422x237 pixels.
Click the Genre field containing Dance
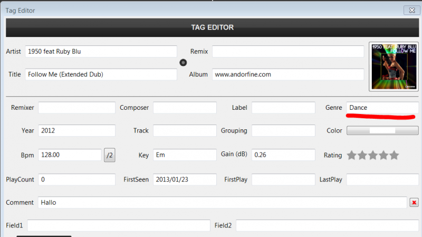382,108
